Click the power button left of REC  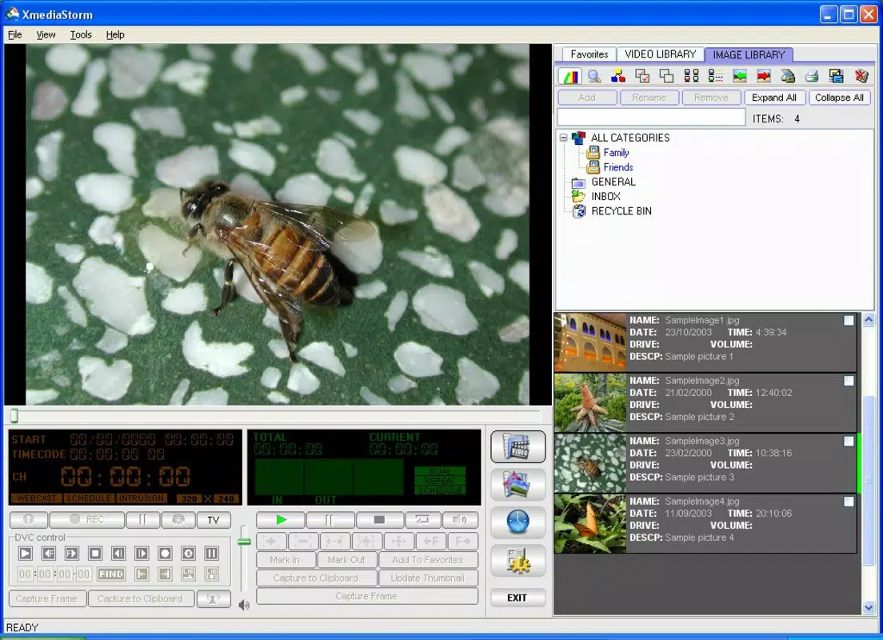[x=28, y=519]
